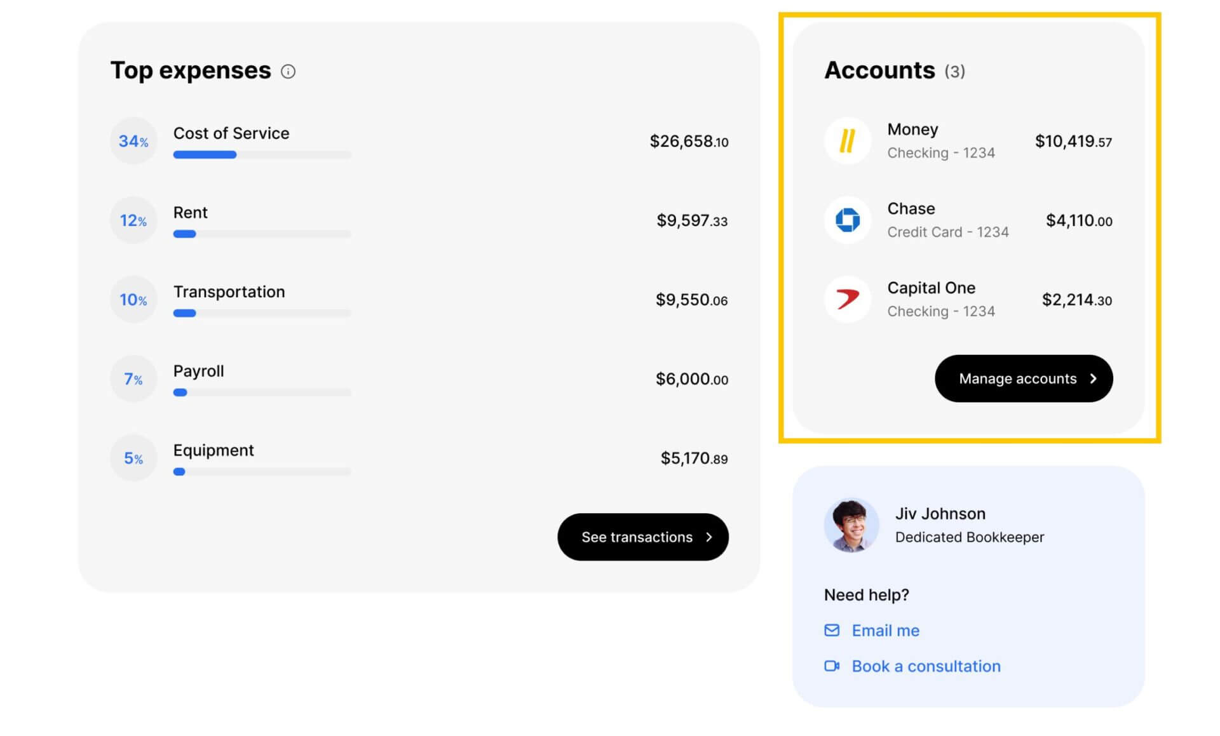The height and width of the screenshot is (736, 1220).
Task: Click the Jiv Johnson name
Action: 940,513
